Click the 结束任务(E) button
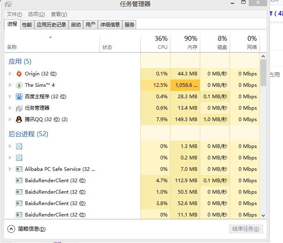The image size is (283, 243). (246, 229)
